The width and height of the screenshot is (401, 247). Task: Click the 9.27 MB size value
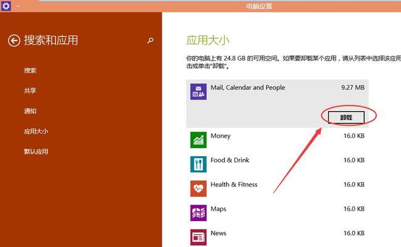(x=353, y=88)
